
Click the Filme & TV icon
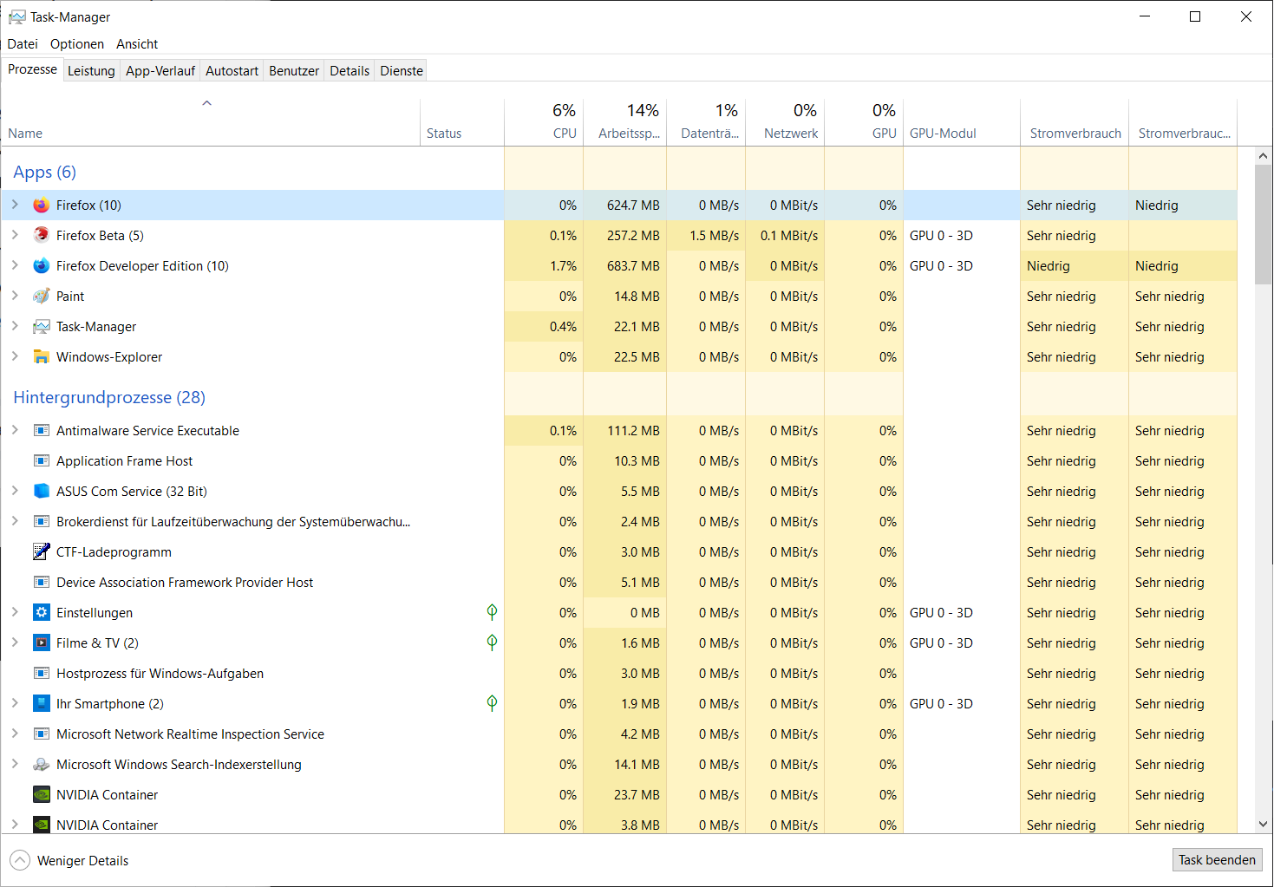(41, 642)
